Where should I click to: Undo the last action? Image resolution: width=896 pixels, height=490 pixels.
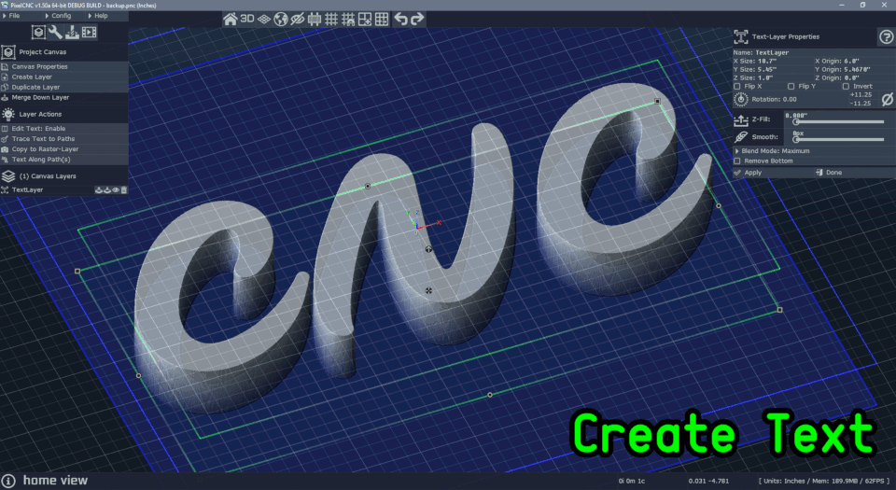(400, 19)
